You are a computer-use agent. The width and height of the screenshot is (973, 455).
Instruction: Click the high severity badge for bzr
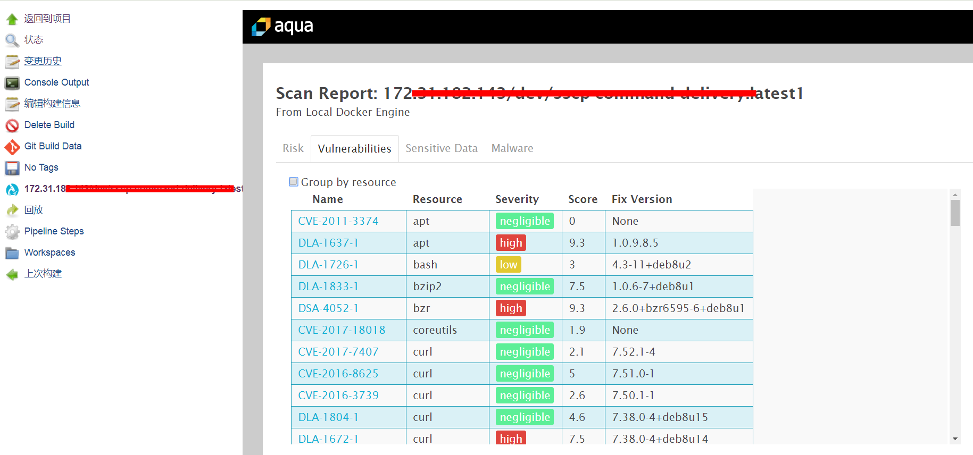pos(511,308)
